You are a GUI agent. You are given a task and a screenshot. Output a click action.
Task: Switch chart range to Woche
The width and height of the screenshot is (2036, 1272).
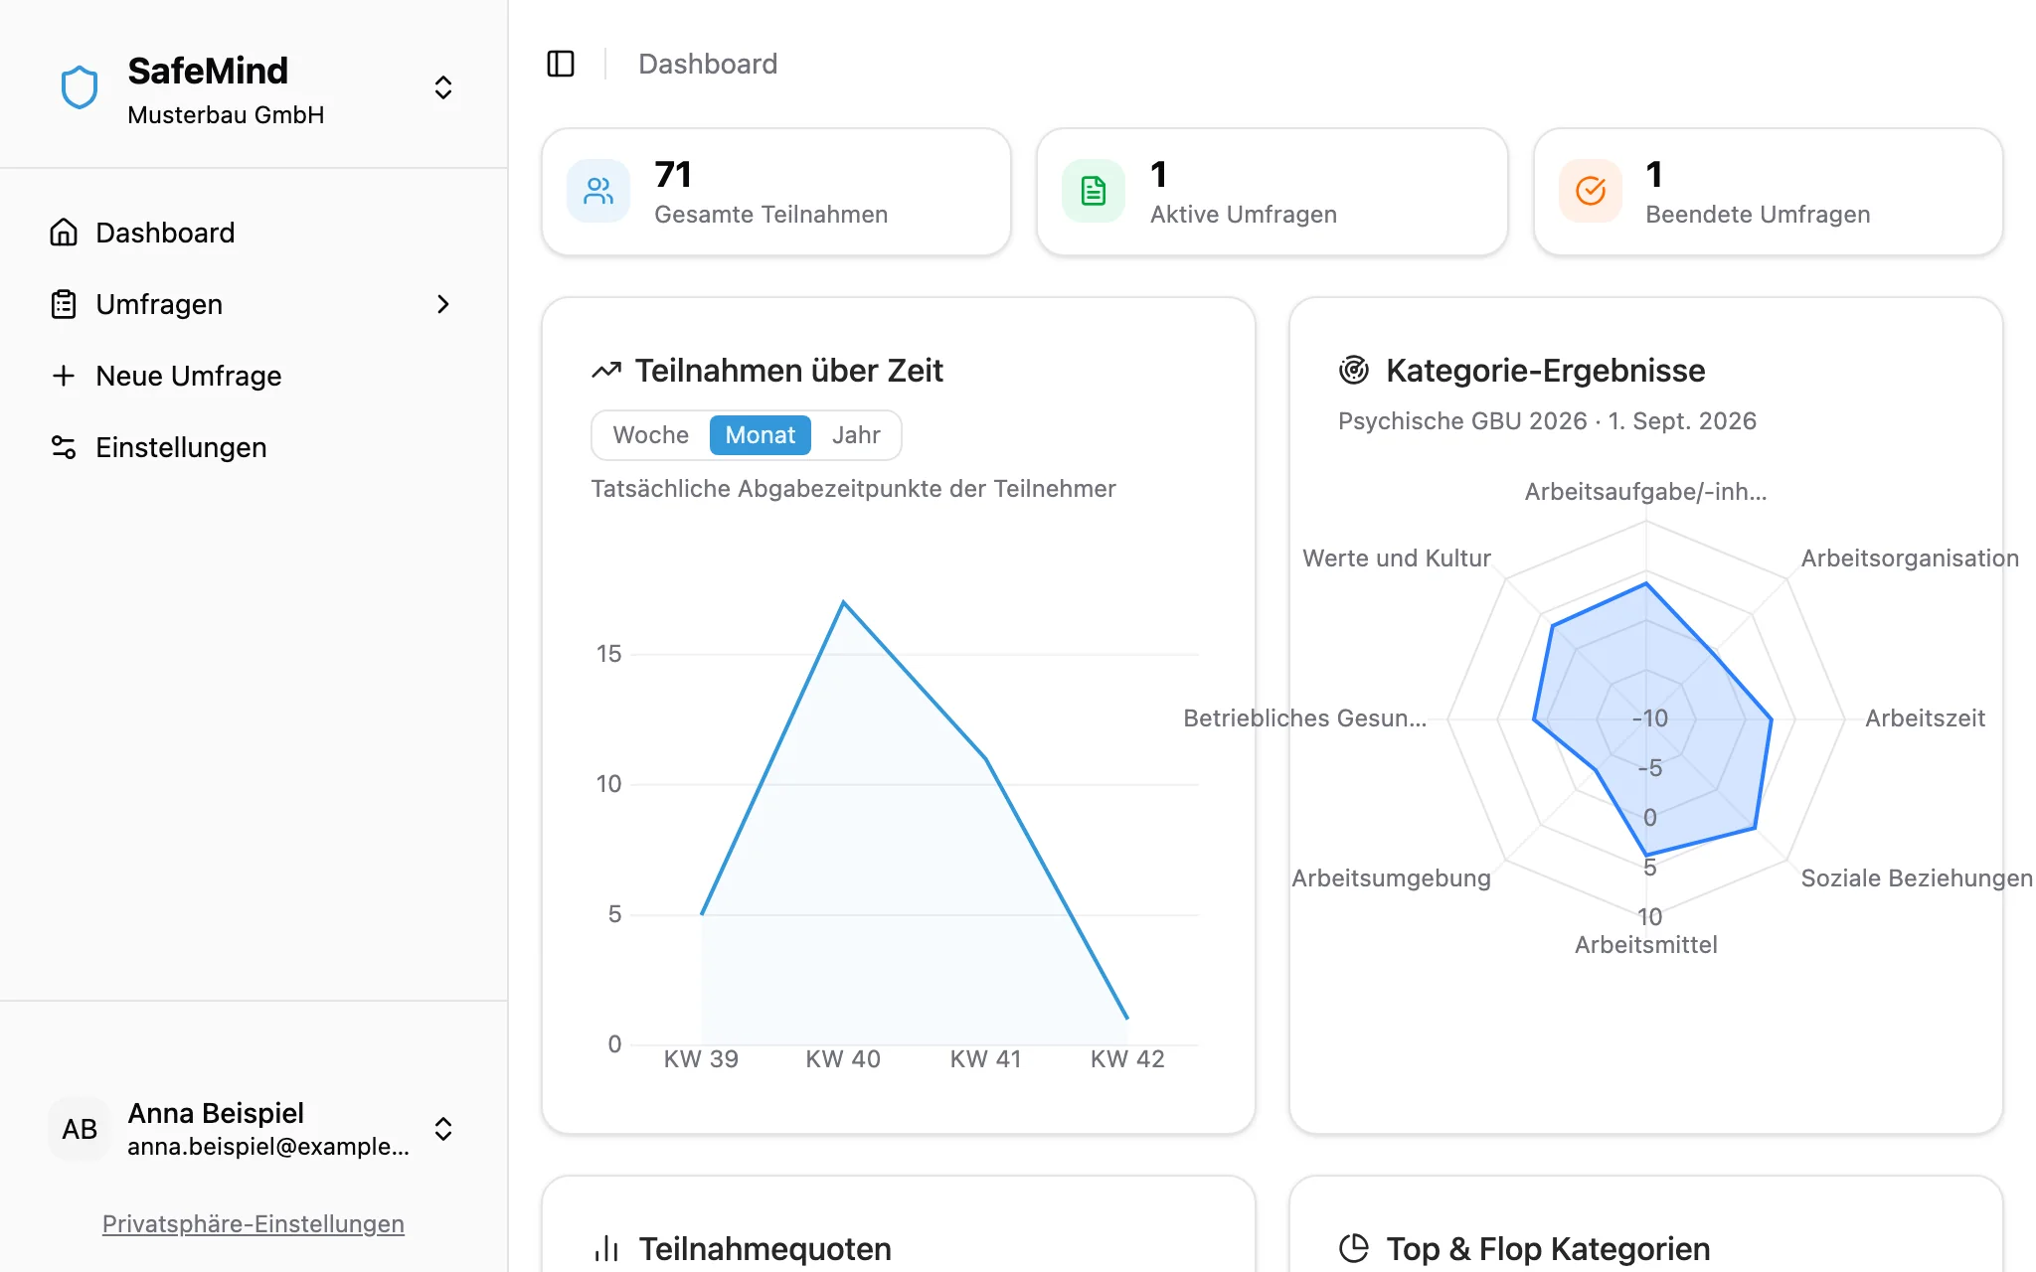[x=651, y=435]
